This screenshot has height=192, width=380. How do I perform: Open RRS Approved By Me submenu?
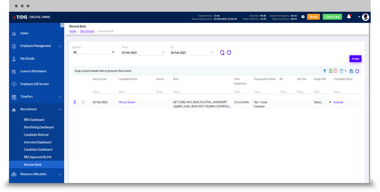(x=38, y=157)
